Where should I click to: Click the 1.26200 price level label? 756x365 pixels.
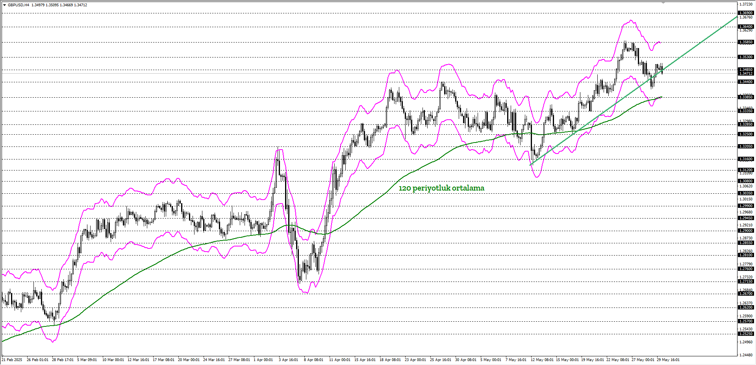coord(746,308)
